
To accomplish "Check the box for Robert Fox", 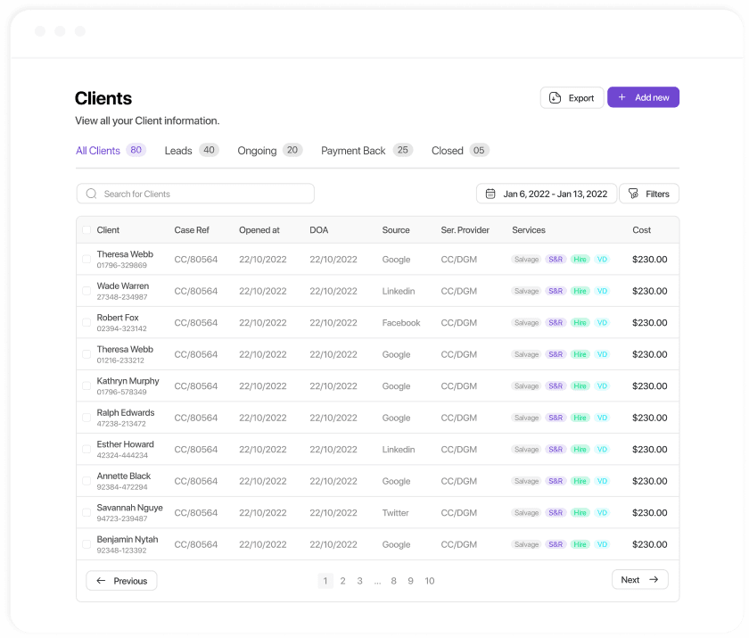I will pos(86,323).
